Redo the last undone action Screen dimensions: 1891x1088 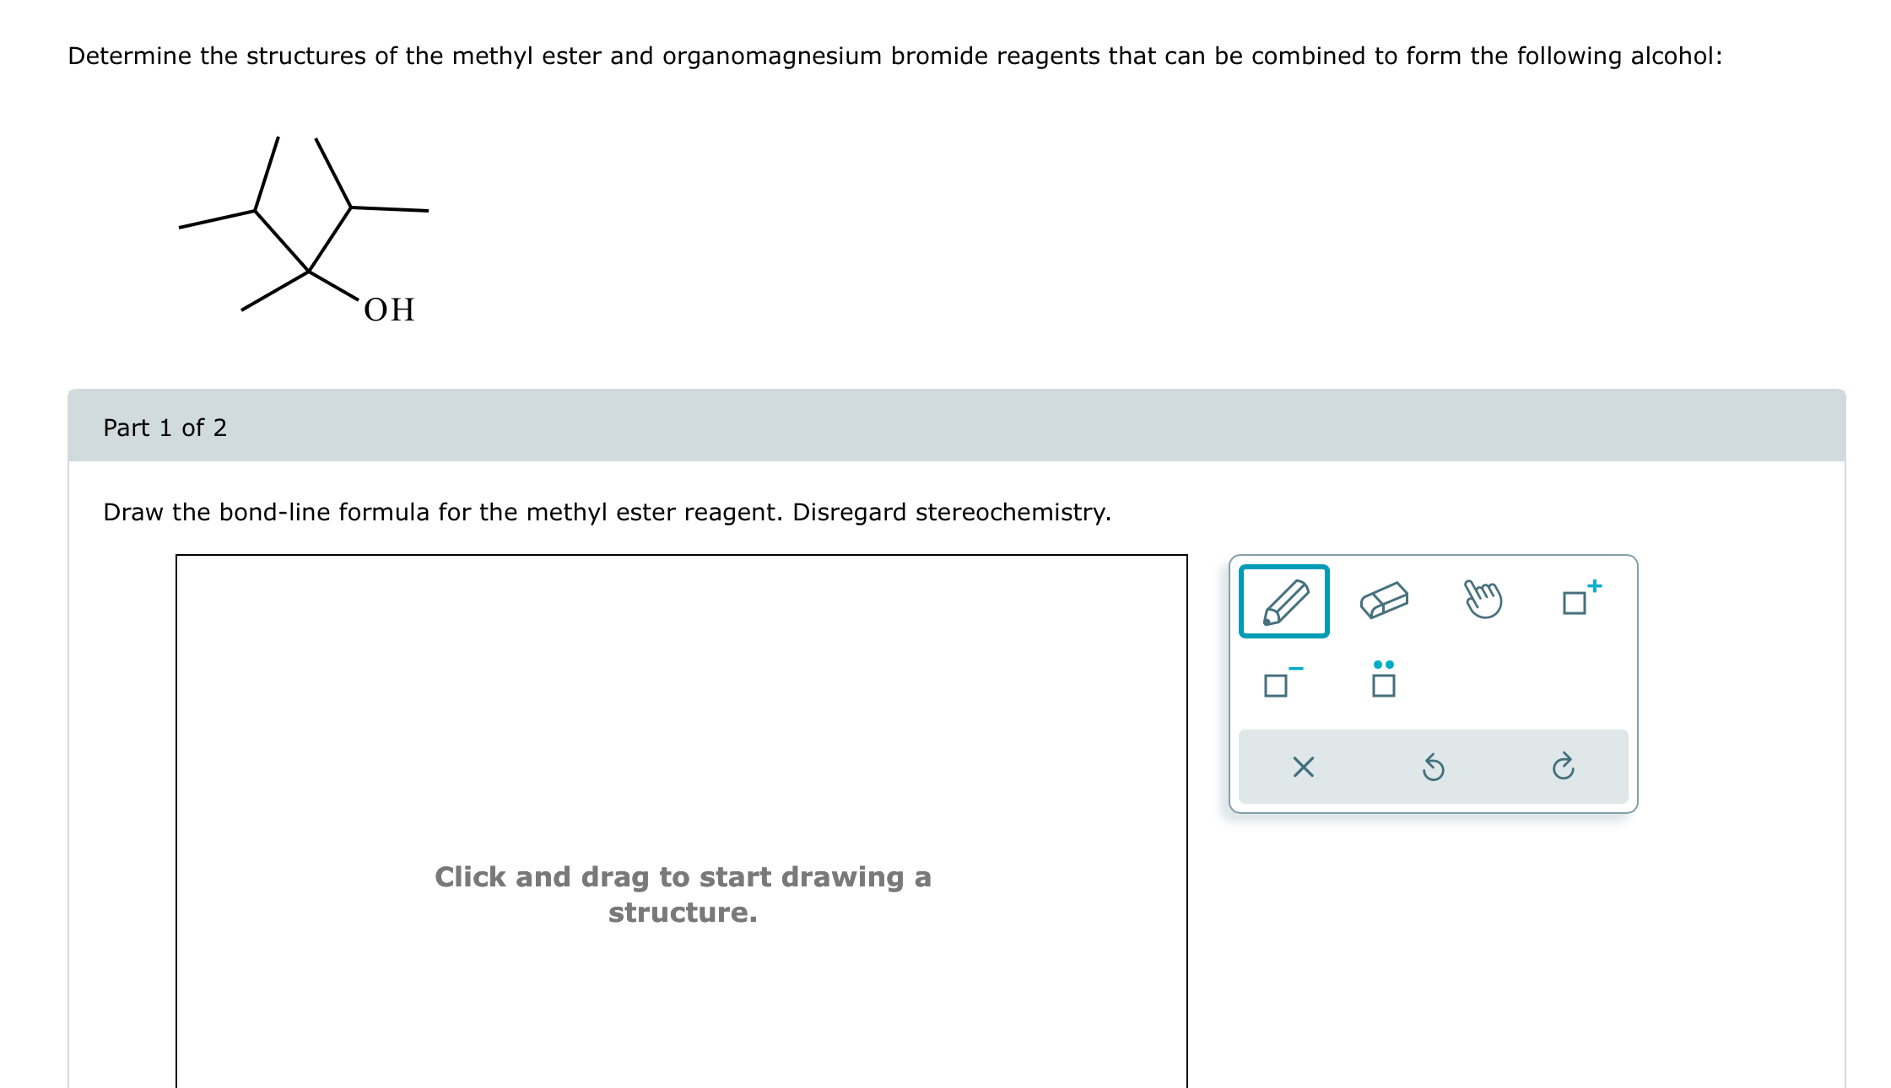point(1564,767)
